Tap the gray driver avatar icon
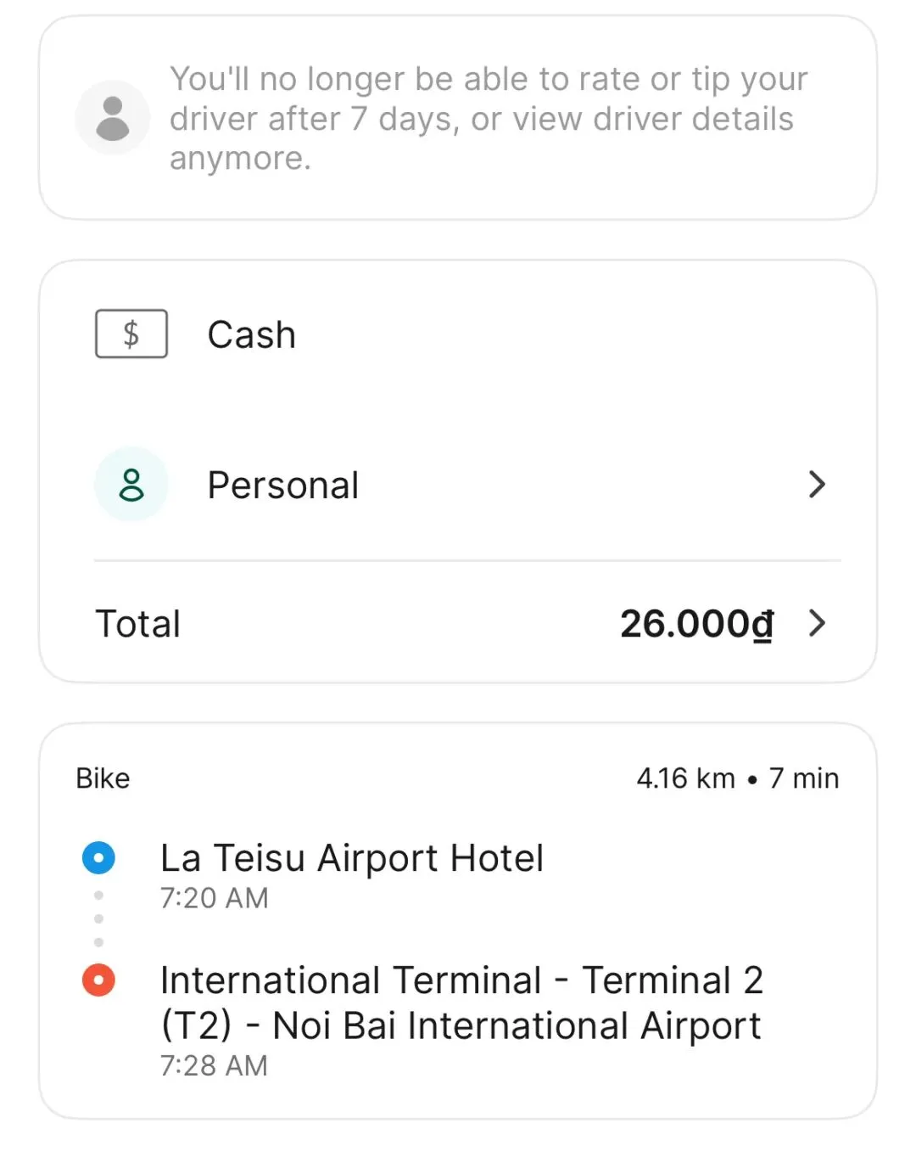Screen dimensions: 916x1157 click(x=113, y=118)
